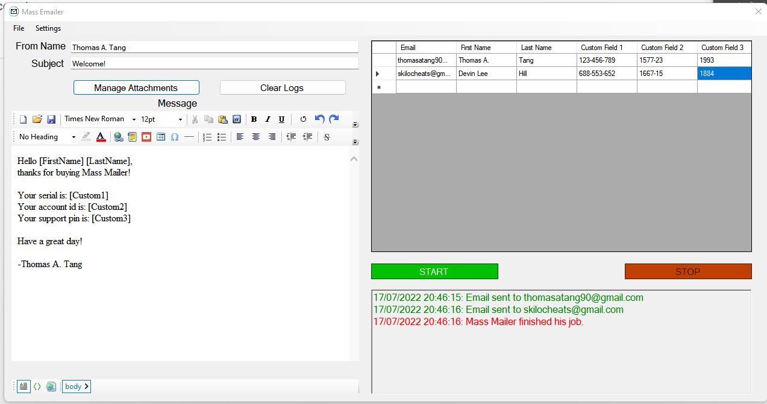Click the From Name input field

point(214,47)
